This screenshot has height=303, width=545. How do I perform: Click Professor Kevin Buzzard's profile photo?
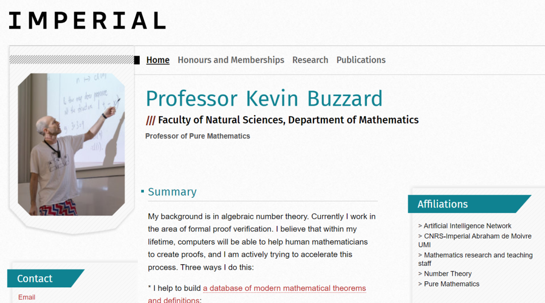point(71,144)
